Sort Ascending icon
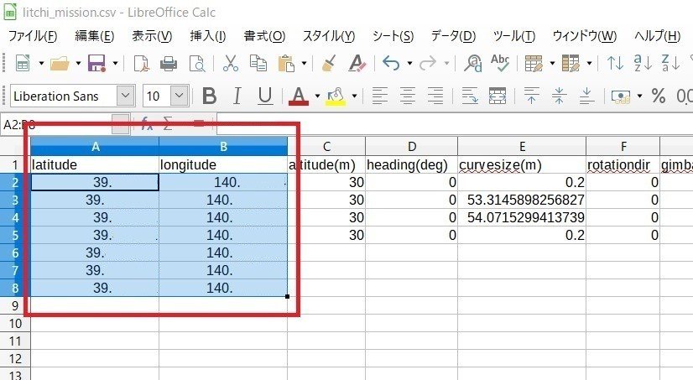This screenshot has width=693, height=380. point(643,63)
